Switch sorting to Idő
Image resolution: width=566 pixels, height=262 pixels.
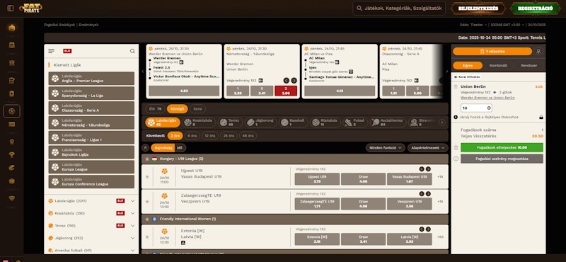[180, 147]
